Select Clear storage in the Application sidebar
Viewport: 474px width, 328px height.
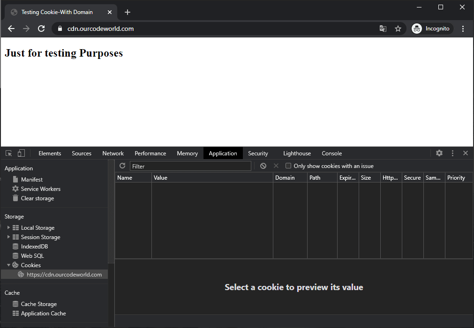[x=37, y=198]
